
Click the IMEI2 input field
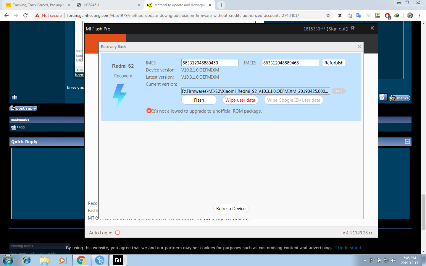click(291, 63)
